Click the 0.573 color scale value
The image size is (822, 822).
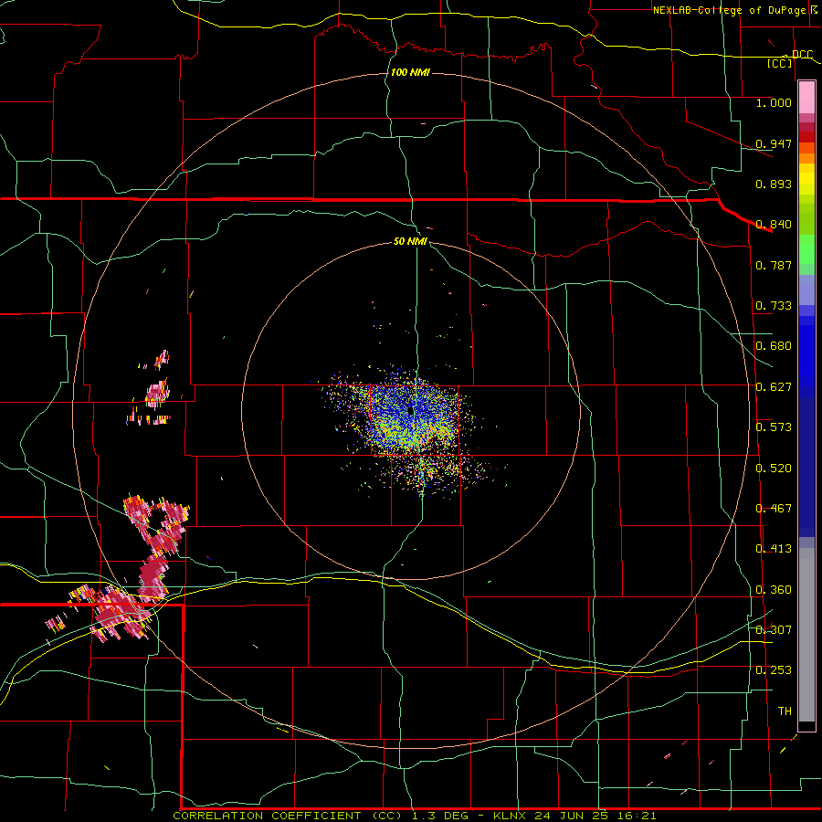pos(774,427)
